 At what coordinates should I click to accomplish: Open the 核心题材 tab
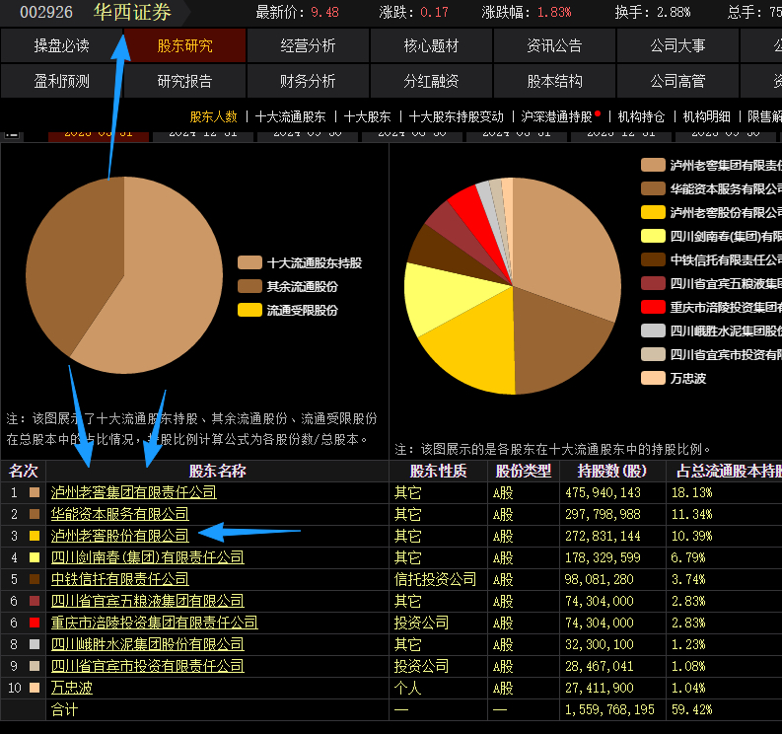(431, 46)
